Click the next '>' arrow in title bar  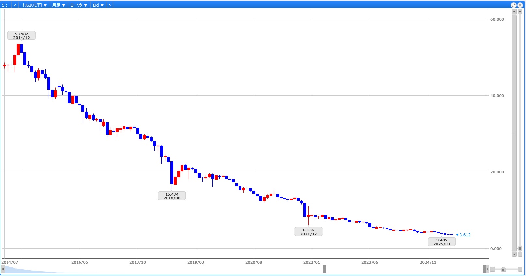pos(110,5)
